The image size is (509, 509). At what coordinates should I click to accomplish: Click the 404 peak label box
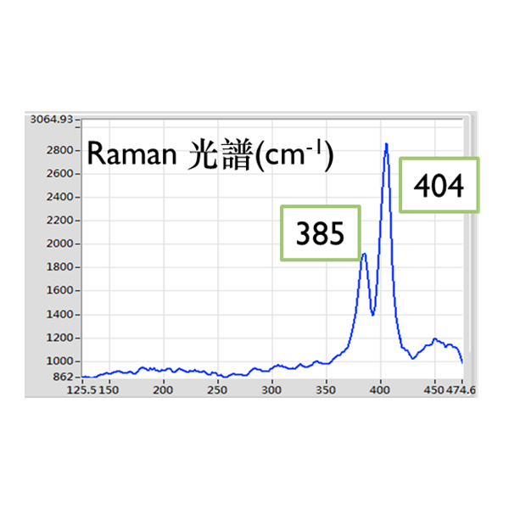439,187
